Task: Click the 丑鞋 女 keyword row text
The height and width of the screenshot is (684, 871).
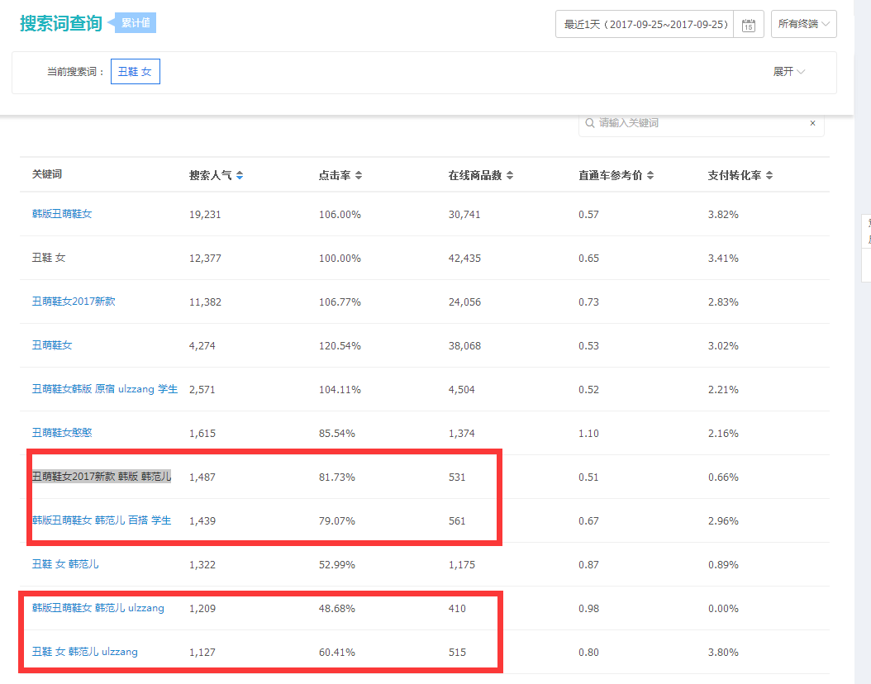Action: [x=49, y=258]
